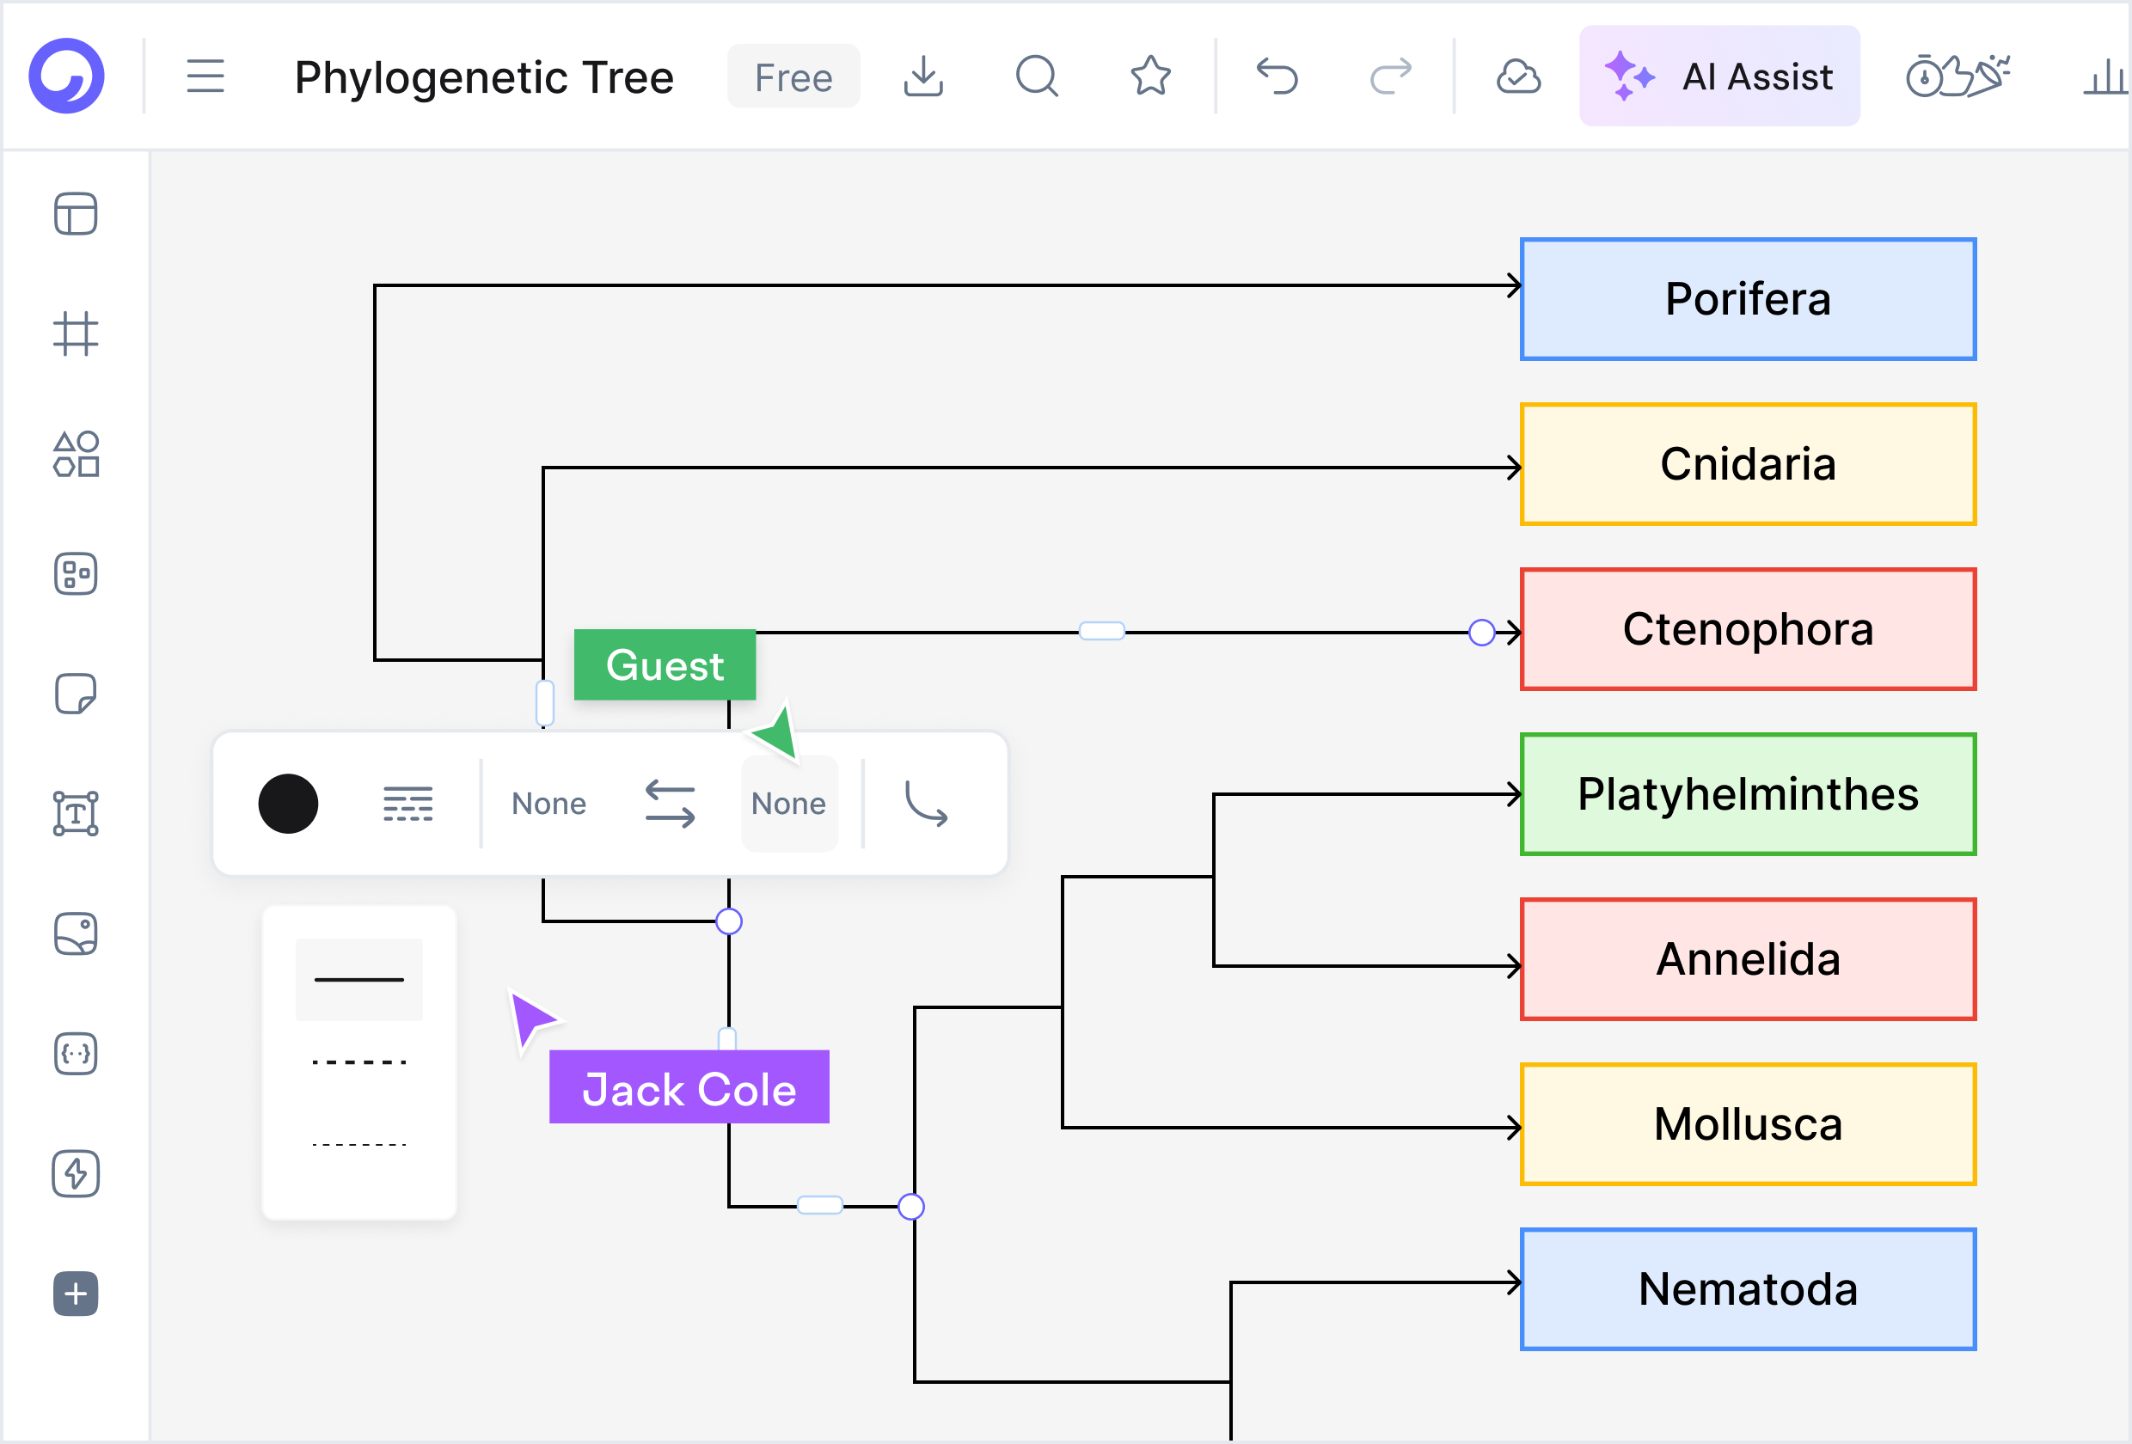
Task: Open the widgets panel icon
Action: coord(76,574)
